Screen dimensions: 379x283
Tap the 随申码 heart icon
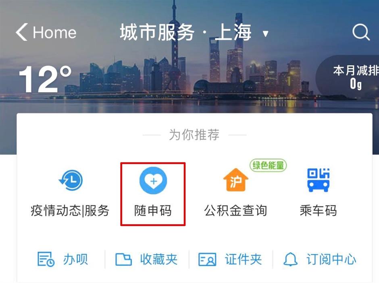click(x=153, y=180)
